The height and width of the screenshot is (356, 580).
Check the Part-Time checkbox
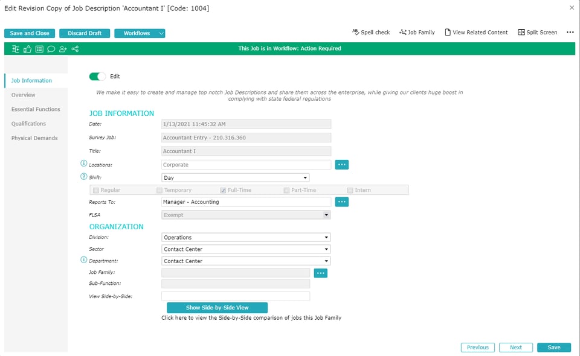[x=286, y=190]
